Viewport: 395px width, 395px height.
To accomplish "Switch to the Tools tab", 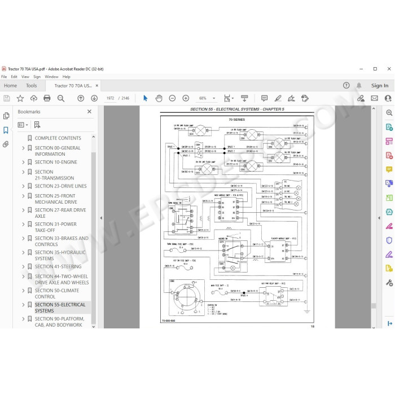I will pyautogui.click(x=31, y=86).
